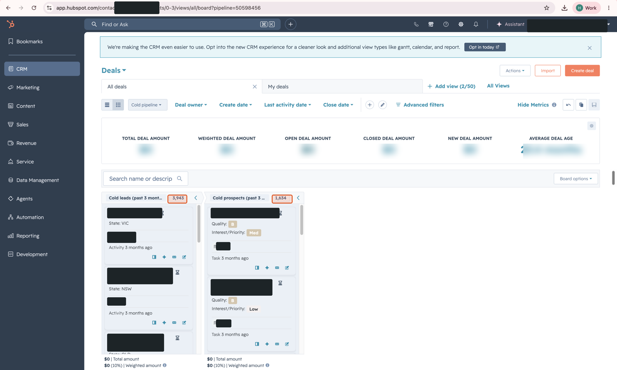Open the Deal owner filter
The width and height of the screenshot is (617, 370).
click(x=191, y=105)
